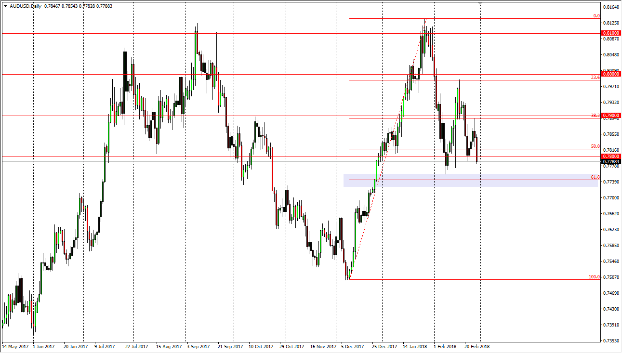
Task: Click the 21 Sep 2017 date label
Action: point(230,346)
